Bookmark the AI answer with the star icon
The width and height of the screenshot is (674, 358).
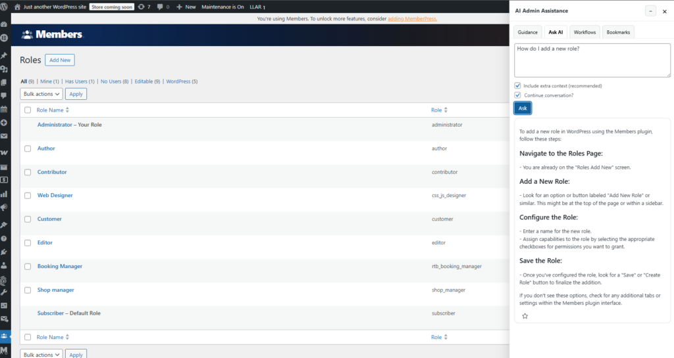(525, 316)
